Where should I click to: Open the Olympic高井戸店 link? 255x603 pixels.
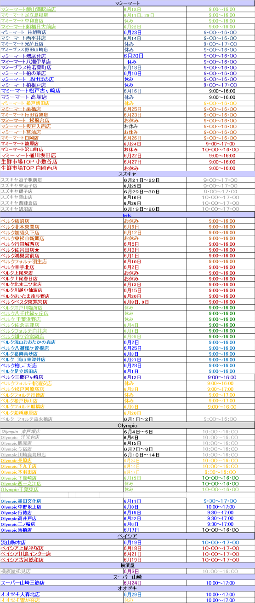point(18,518)
